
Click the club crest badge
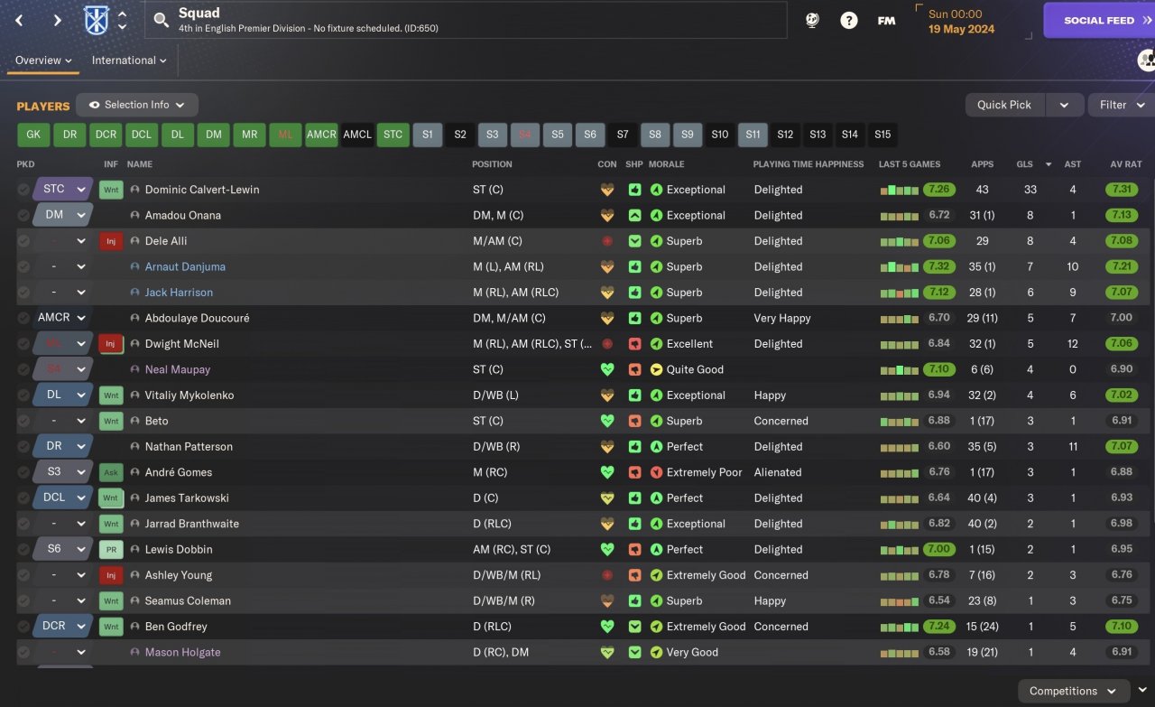click(x=96, y=20)
